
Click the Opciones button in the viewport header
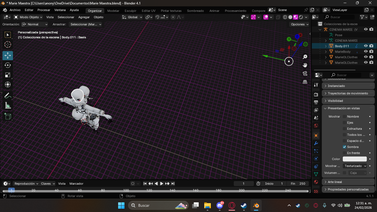[x=300, y=24]
